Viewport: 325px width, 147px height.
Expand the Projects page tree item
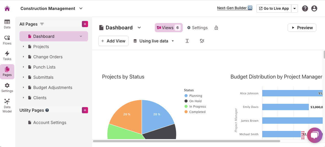point(23,47)
